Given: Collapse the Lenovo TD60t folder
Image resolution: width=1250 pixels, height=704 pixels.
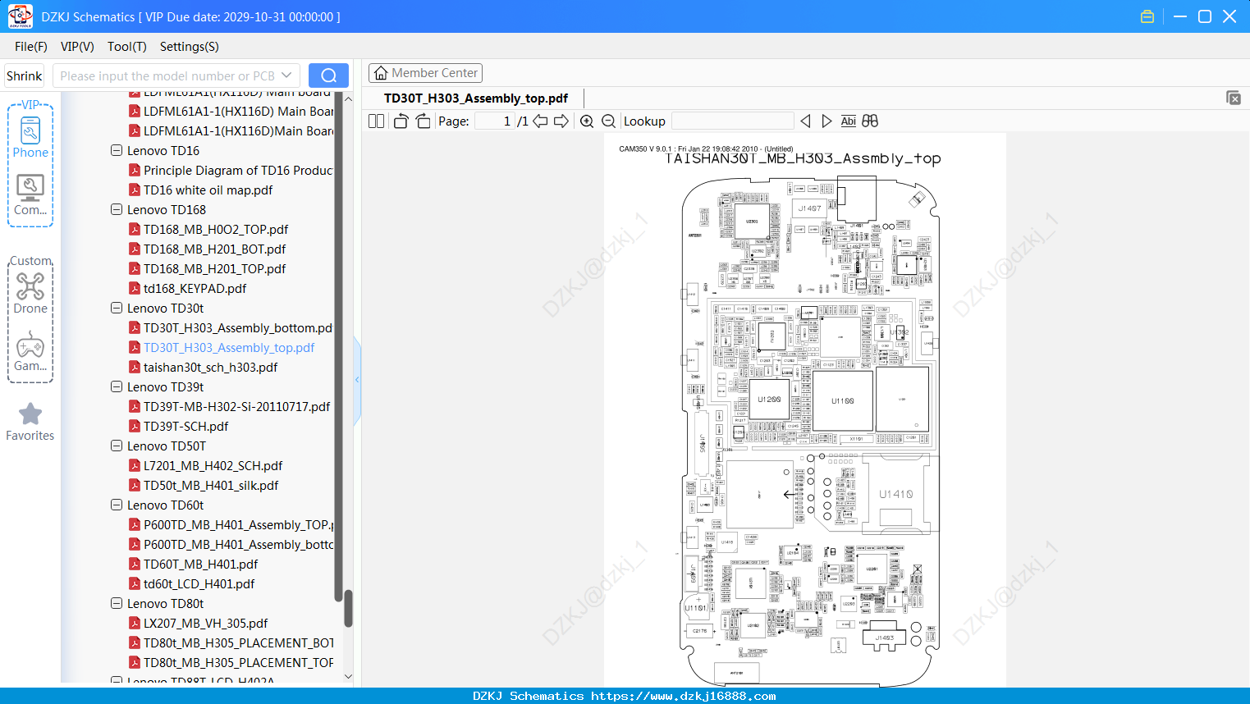Looking at the screenshot, I should [x=117, y=505].
